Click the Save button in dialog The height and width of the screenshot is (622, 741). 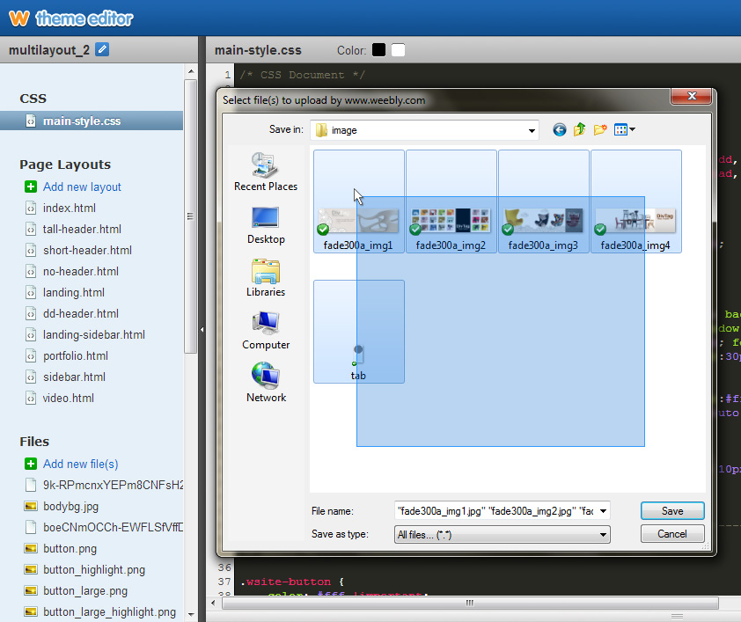tap(672, 511)
